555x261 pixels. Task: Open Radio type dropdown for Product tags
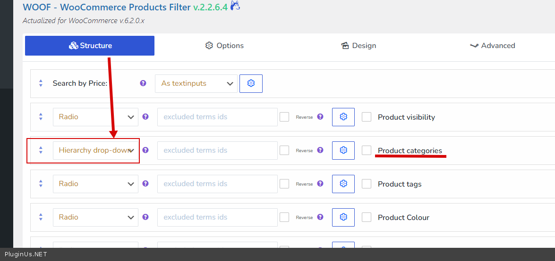click(95, 184)
